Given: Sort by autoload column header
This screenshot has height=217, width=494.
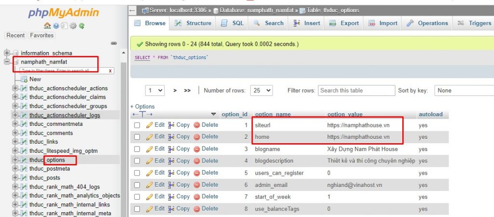Looking at the screenshot, I should coord(430,114).
